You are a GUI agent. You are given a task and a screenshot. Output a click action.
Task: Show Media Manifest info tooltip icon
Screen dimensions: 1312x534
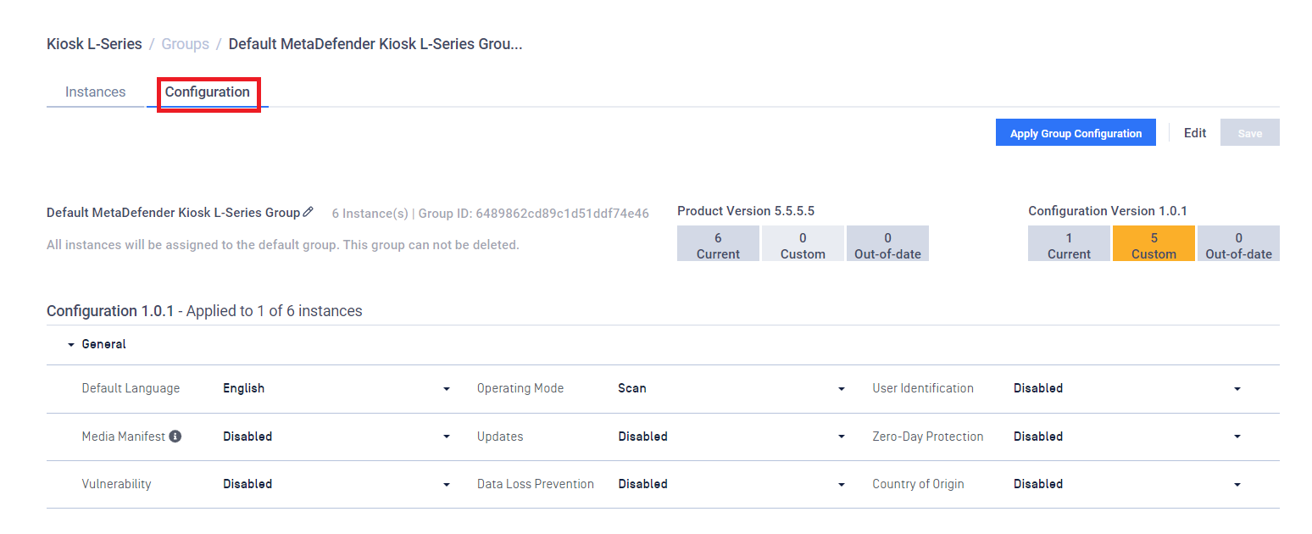[175, 437]
